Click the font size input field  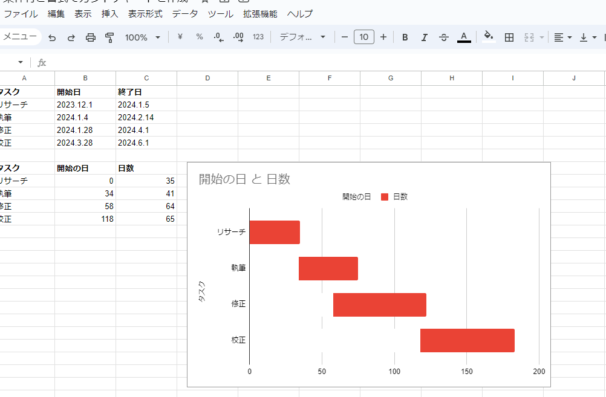tap(363, 37)
